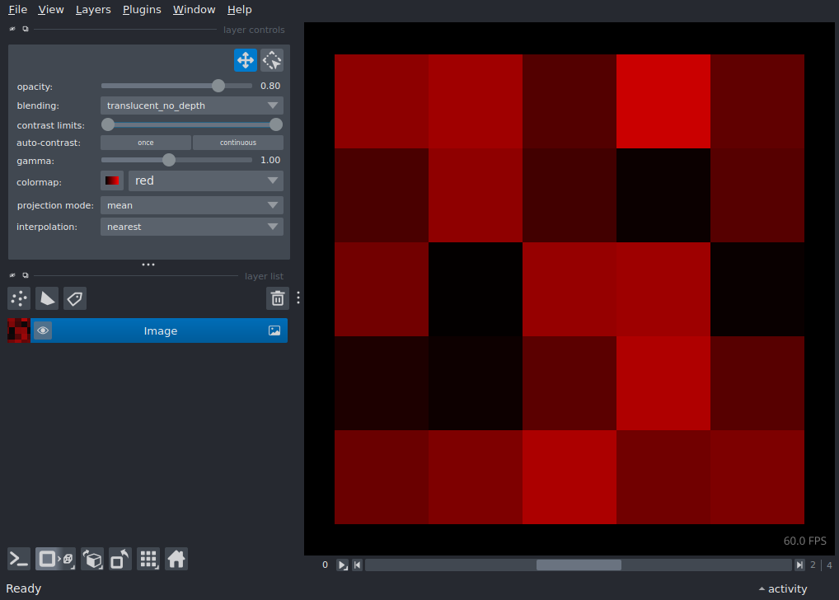Image resolution: width=839 pixels, height=600 pixels.
Task: Add a new labels layer
Action: point(75,298)
